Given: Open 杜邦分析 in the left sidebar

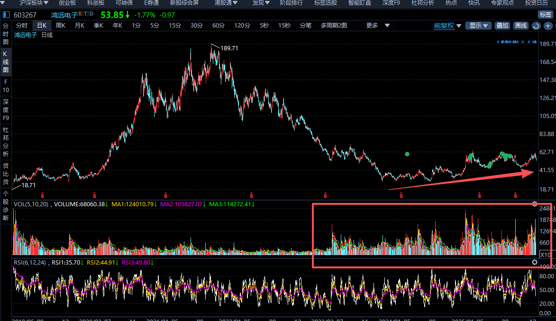Looking at the screenshot, I should pyautogui.click(x=6, y=142).
